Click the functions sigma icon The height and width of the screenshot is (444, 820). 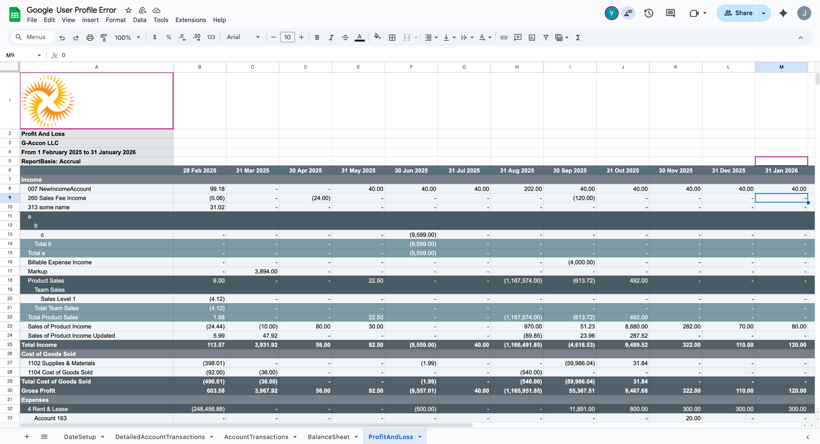578,37
